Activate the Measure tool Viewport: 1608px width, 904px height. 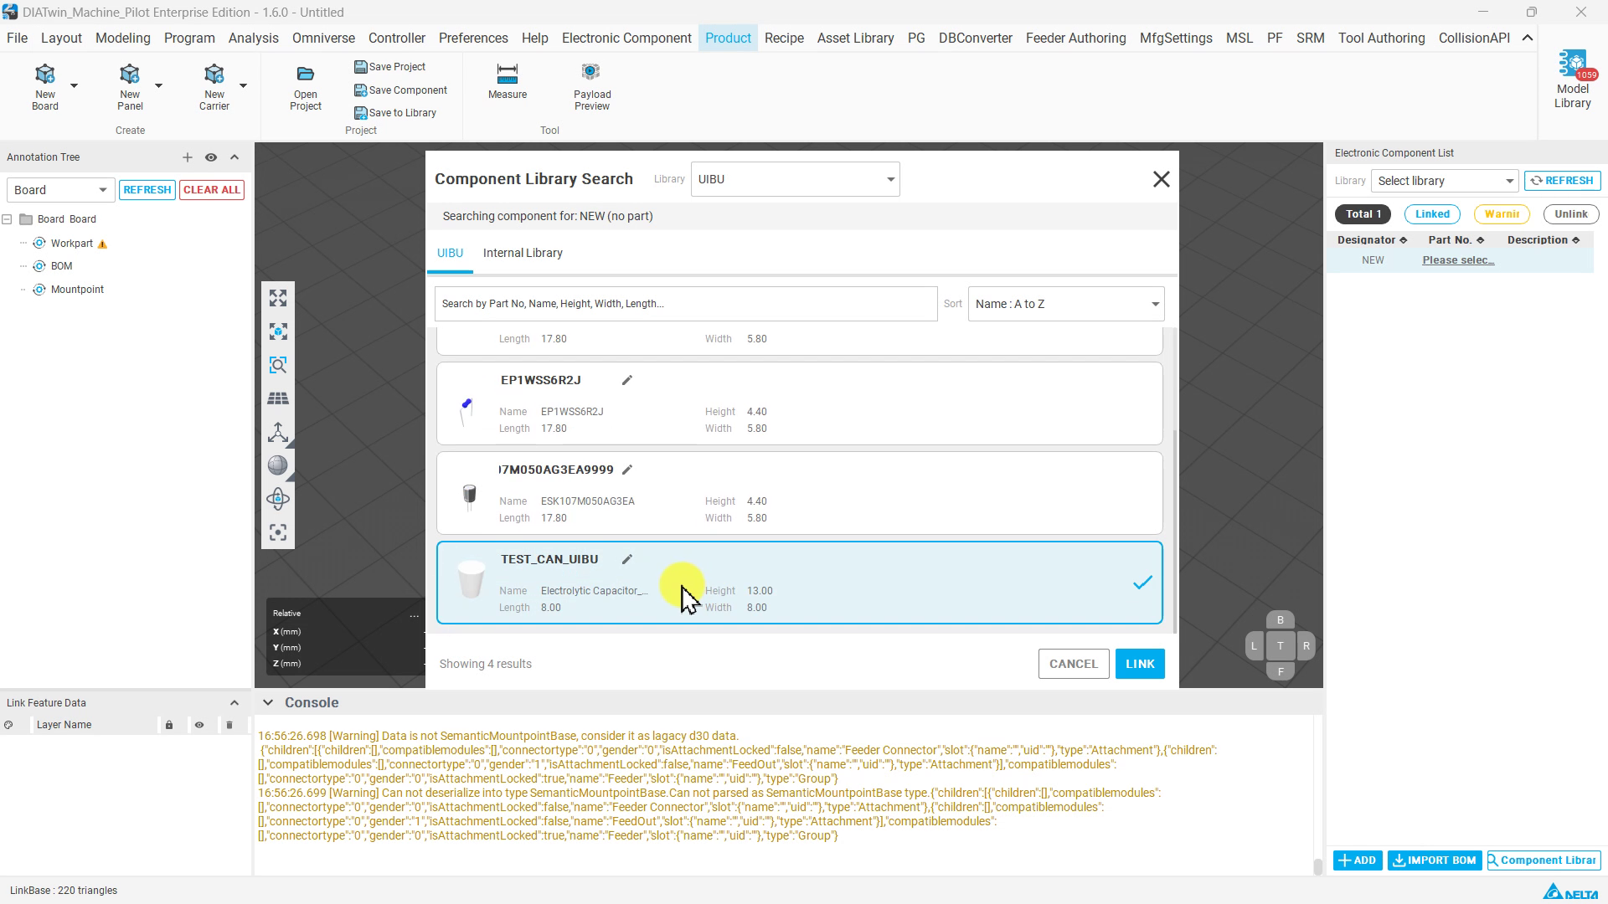[508, 81]
